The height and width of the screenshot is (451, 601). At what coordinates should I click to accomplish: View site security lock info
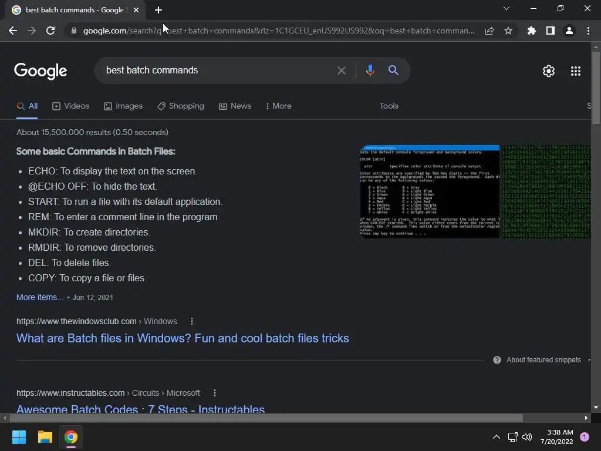(x=74, y=31)
